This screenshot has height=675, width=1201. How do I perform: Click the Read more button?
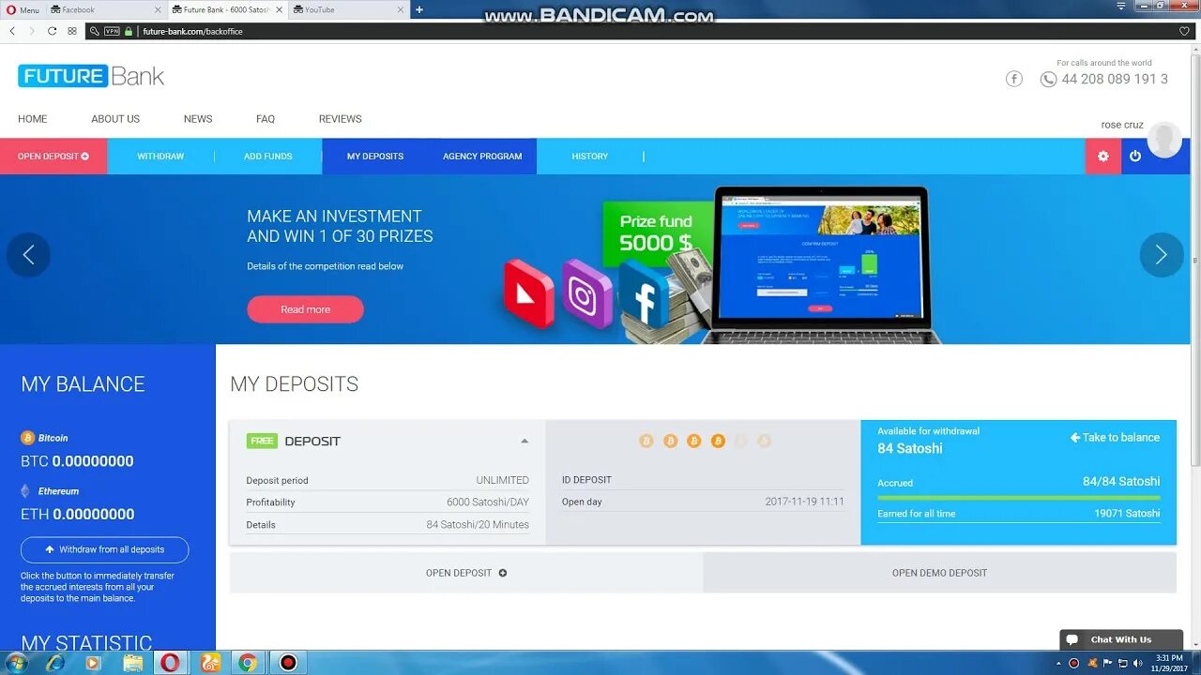[x=305, y=309]
